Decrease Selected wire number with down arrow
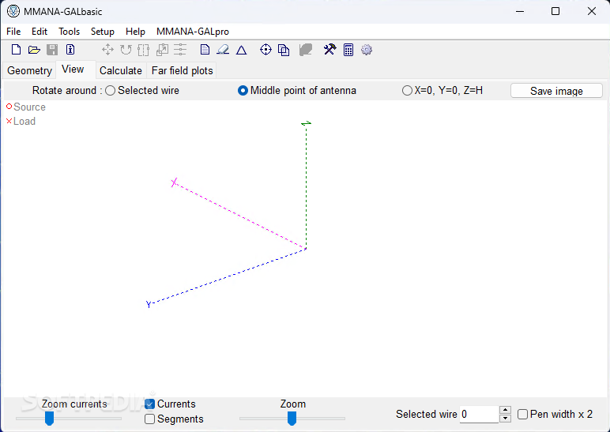 [505, 419]
